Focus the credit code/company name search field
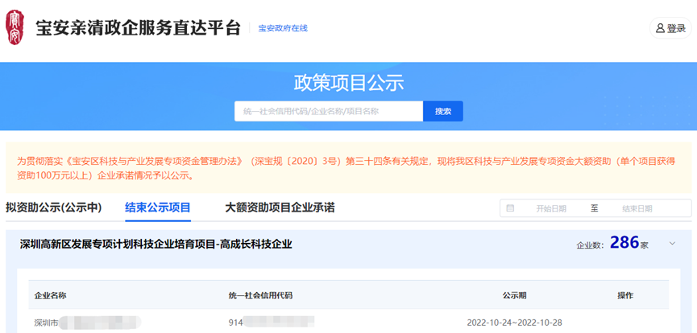697x333 pixels. coord(328,111)
